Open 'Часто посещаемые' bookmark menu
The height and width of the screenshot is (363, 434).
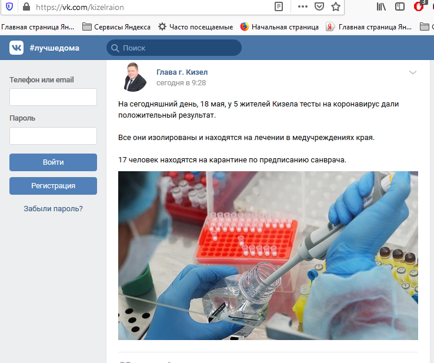click(x=195, y=26)
